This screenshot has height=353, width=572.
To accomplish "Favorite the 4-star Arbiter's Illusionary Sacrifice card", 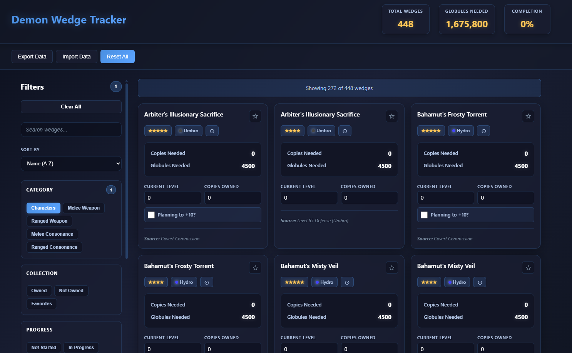I will pyautogui.click(x=392, y=116).
